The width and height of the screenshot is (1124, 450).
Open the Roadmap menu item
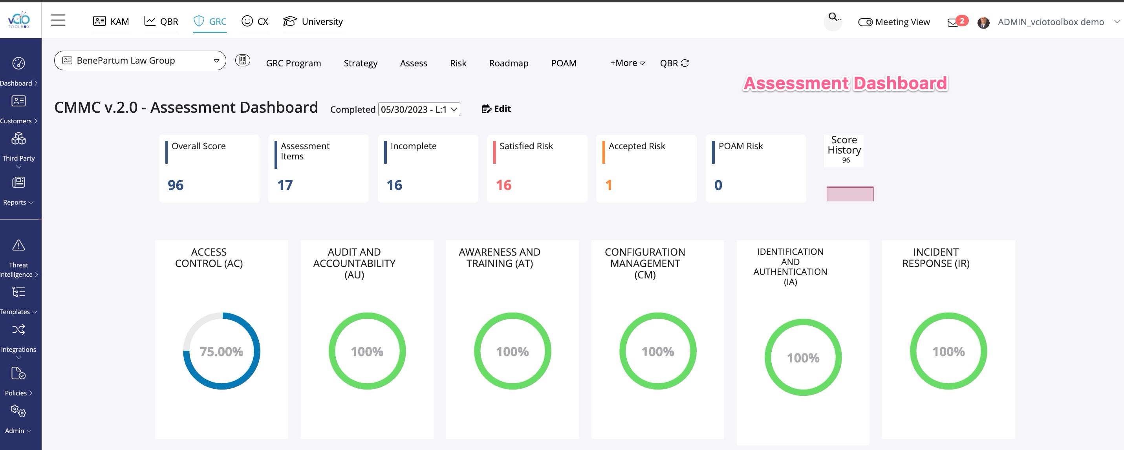(508, 63)
